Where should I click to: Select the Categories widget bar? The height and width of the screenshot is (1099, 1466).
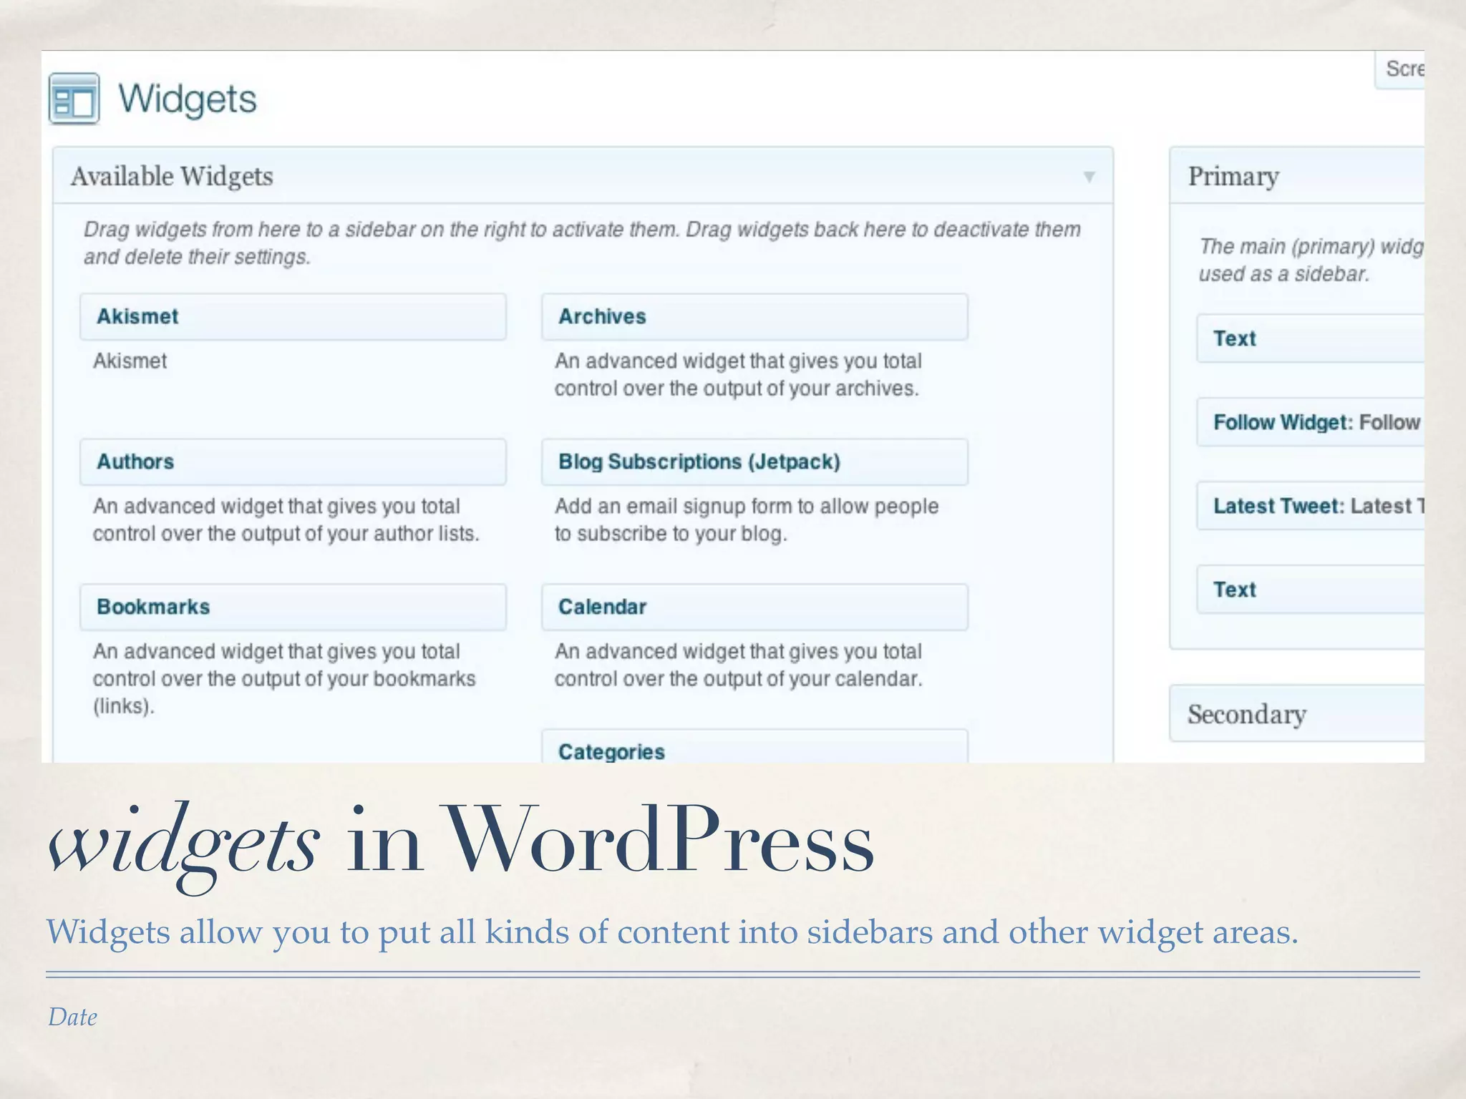click(754, 746)
